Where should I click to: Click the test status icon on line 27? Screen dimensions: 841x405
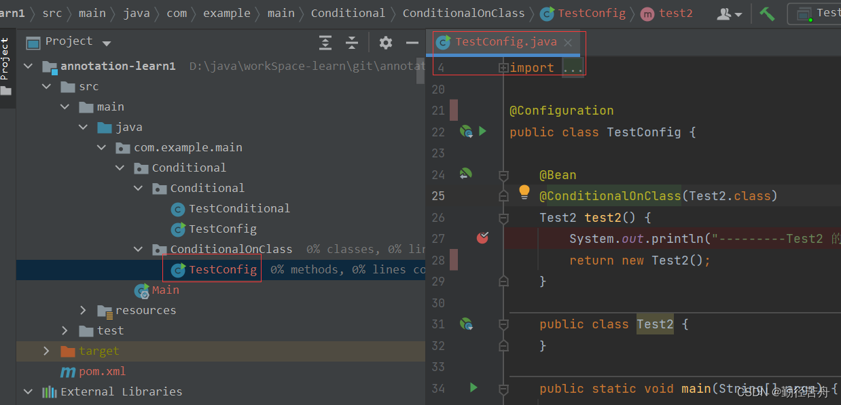coord(482,238)
